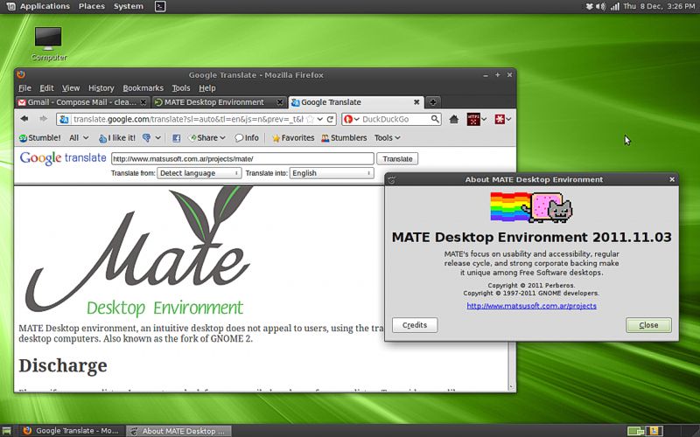Click Close in About MATE dialog

click(648, 325)
